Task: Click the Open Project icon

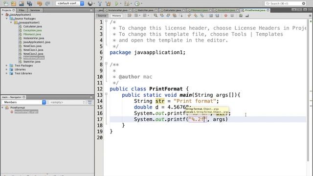Action: point(22,3)
